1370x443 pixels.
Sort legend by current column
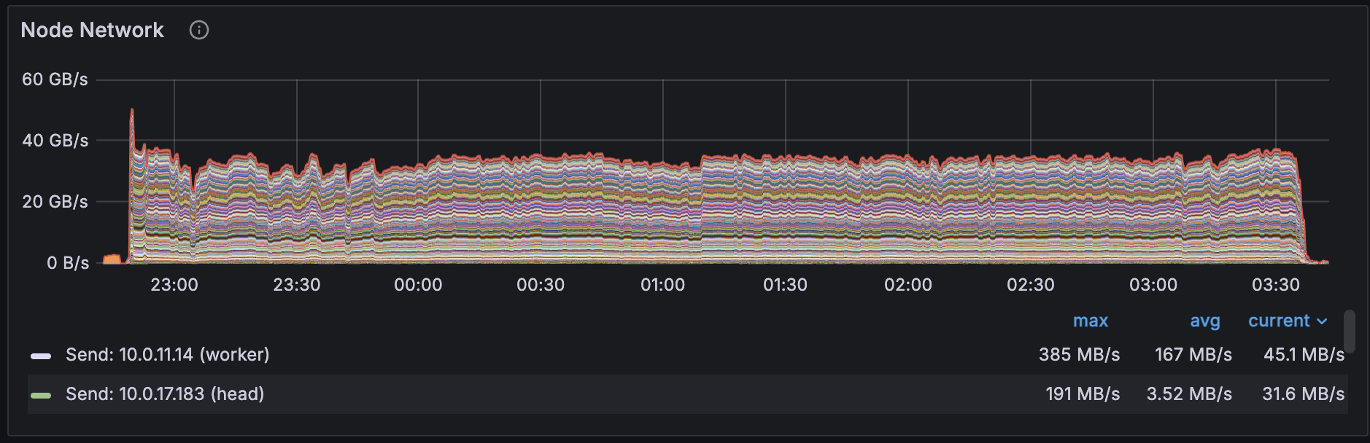click(x=1279, y=321)
